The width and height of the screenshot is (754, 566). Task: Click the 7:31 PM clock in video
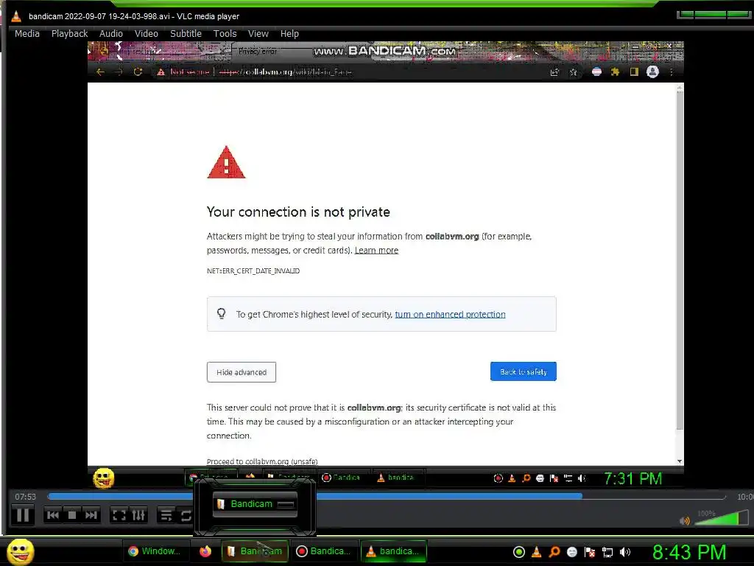click(633, 478)
